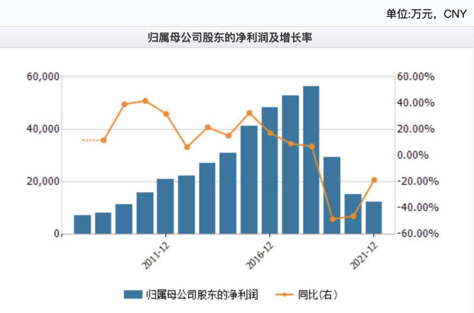The height and width of the screenshot is (313, 474).
Task: Click the bar above 2016-12 label
Action: click(x=270, y=170)
